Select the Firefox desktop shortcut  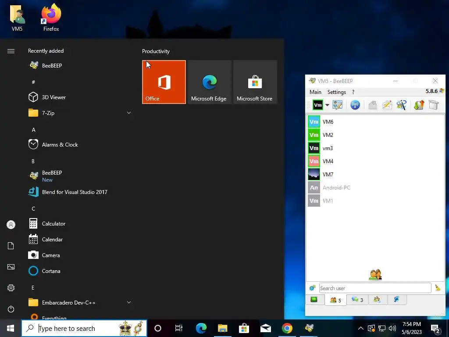51,17
